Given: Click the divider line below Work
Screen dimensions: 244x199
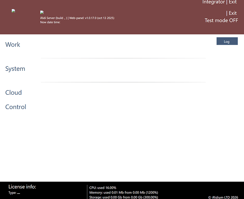Looking at the screenshot, I should tap(123, 58).
